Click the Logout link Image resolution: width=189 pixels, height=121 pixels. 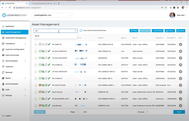click(x=8, y=116)
